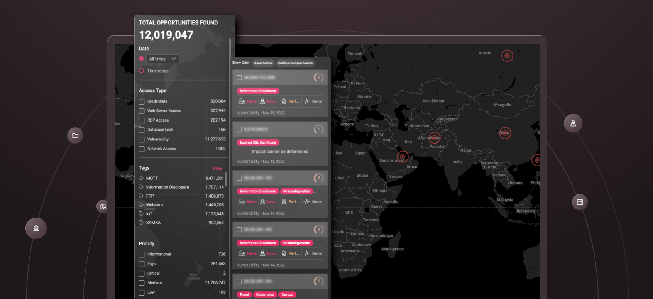This screenshot has height=299, width=653.
Task: Select the tag icon next to FTP
Action: click(141, 196)
